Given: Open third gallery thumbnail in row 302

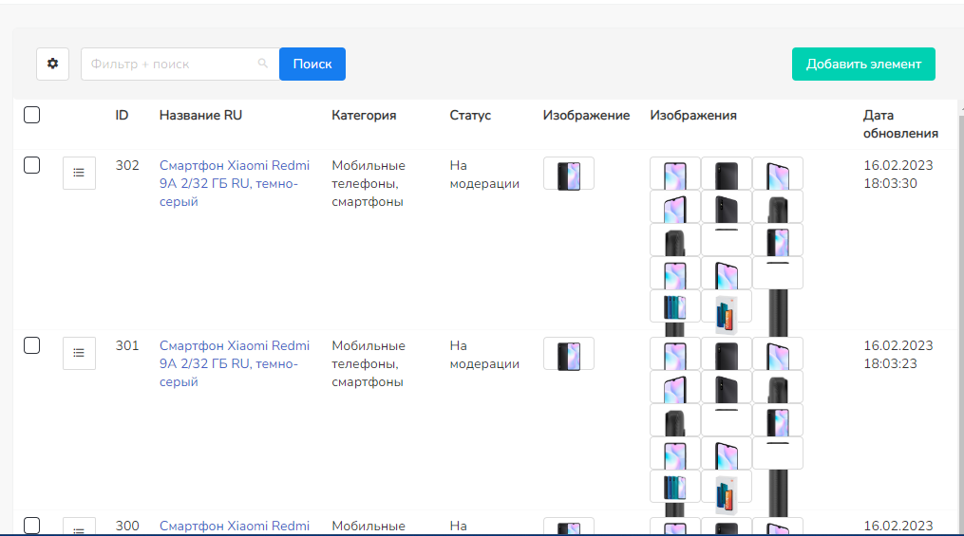Looking at the screenshot, I should [778, 174].
